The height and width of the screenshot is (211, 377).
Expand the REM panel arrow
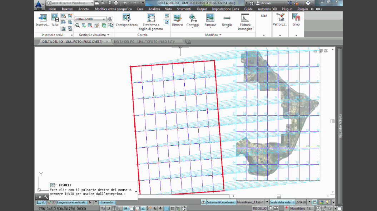pos(264,35)
